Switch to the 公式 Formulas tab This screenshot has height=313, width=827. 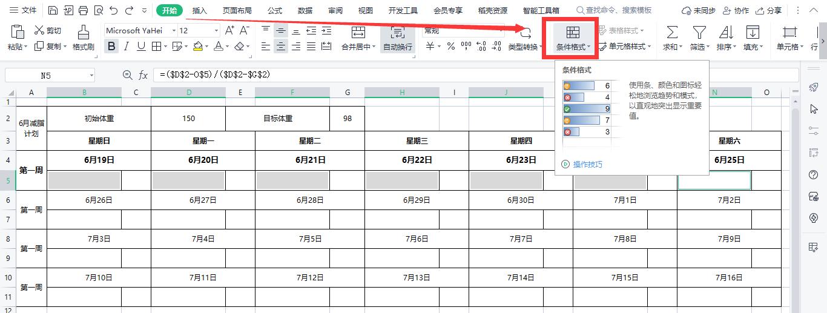[275, 11]
